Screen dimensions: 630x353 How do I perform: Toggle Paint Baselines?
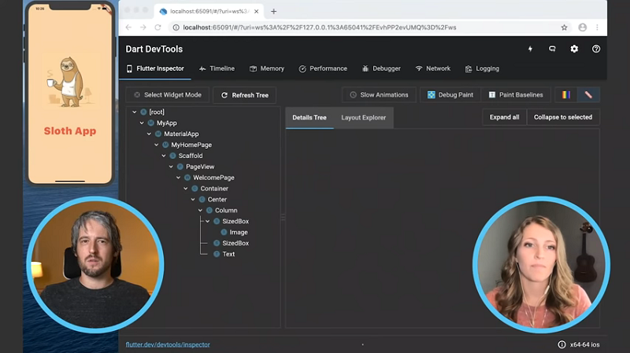(516, 94)
